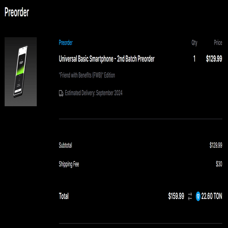This screenshot has width=228, height=228.
Task: Click the item price $129.99
Action: point(214,59)
